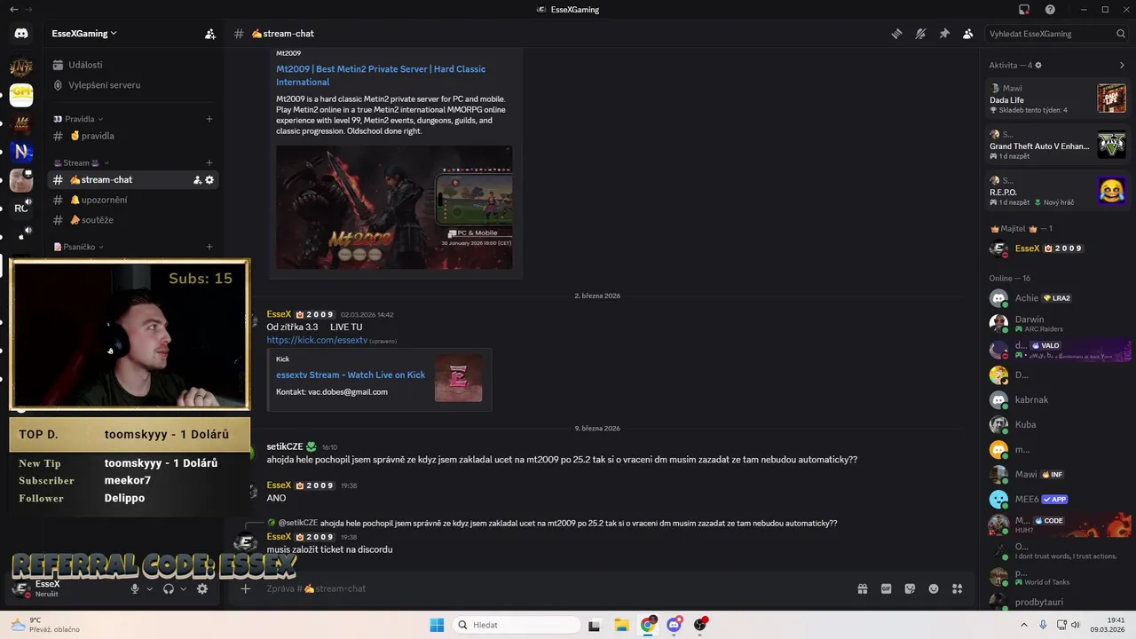Open headphone output options arrow
This screenshot has height=639, width=1136.
coord(184,588)
